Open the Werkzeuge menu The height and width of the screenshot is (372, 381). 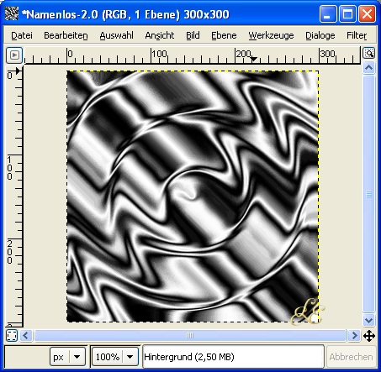[x=271, y=35]
